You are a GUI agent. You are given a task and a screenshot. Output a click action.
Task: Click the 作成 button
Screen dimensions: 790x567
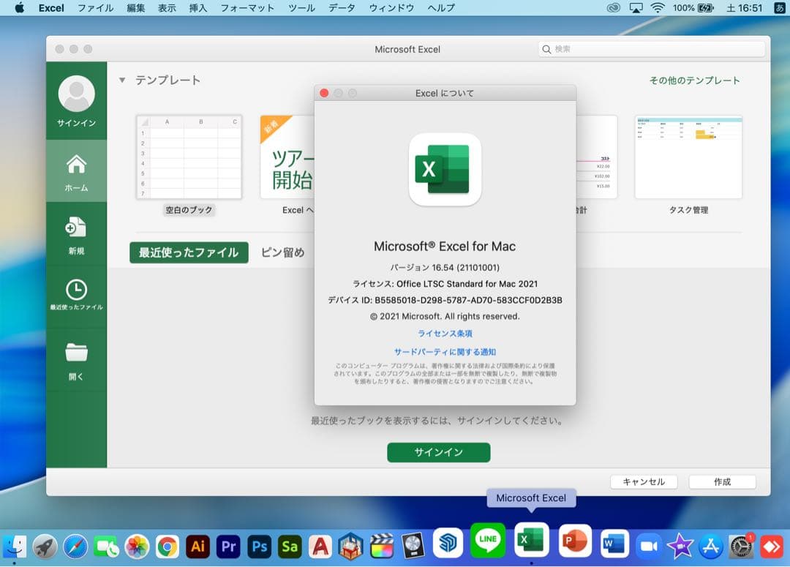click(x=722, y=481)
